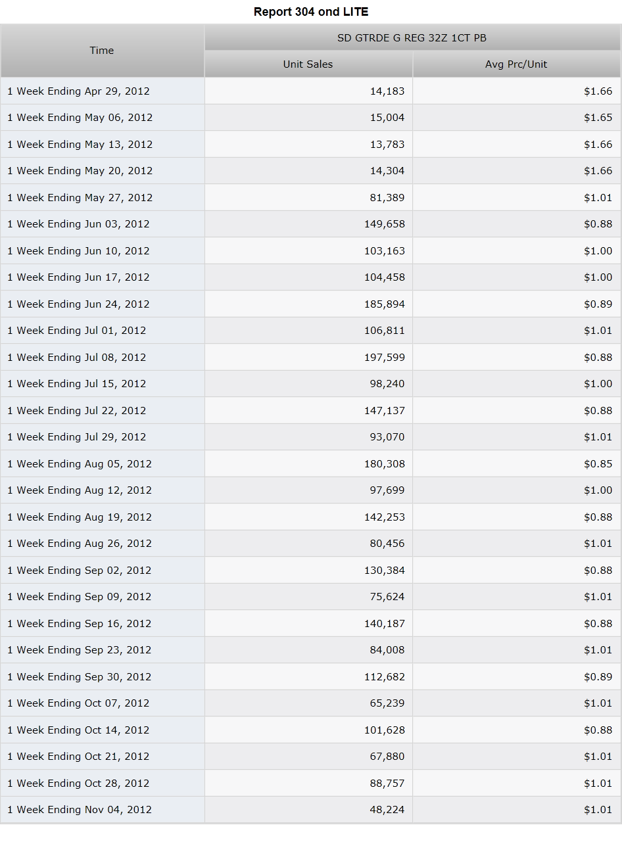Select the Unit Sales column header
The height and width of the screenshot is (844, 622).
coord(308,64)
